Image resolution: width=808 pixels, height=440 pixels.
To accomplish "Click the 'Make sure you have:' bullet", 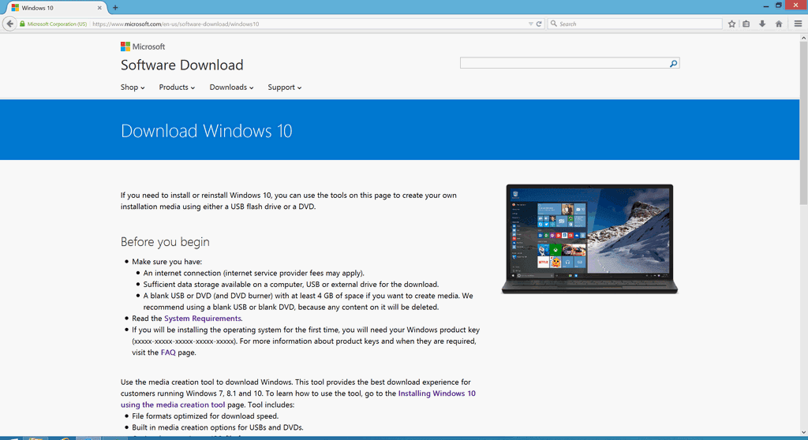I will pyautogui.click(x=167, y=262).
